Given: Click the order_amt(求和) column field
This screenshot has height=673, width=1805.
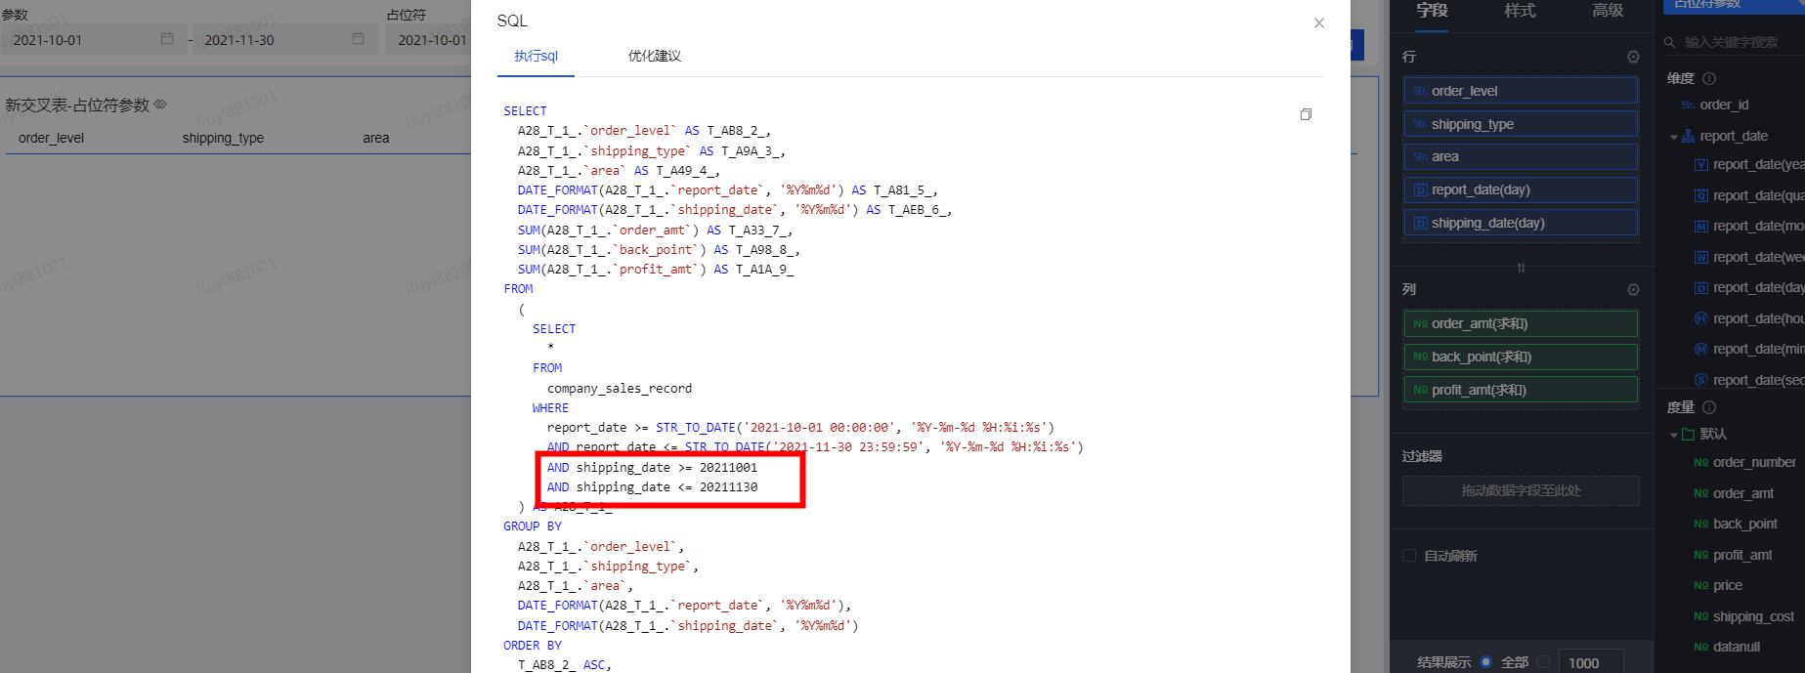Looking at the screenshot, I should click(x=1520, y=323).
